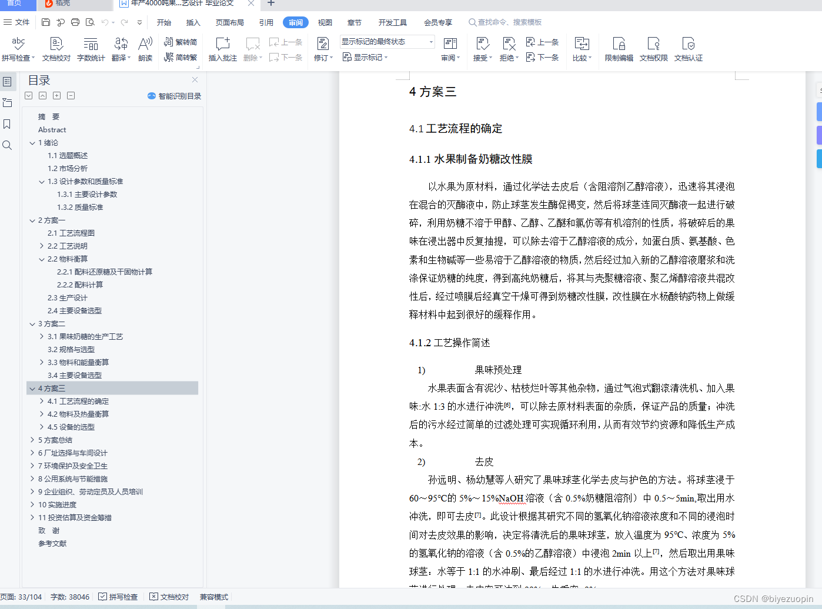Screen dimensions: 822x609
Task: Switch to 页面布局 ribbon tab
Action: (230, 22)
